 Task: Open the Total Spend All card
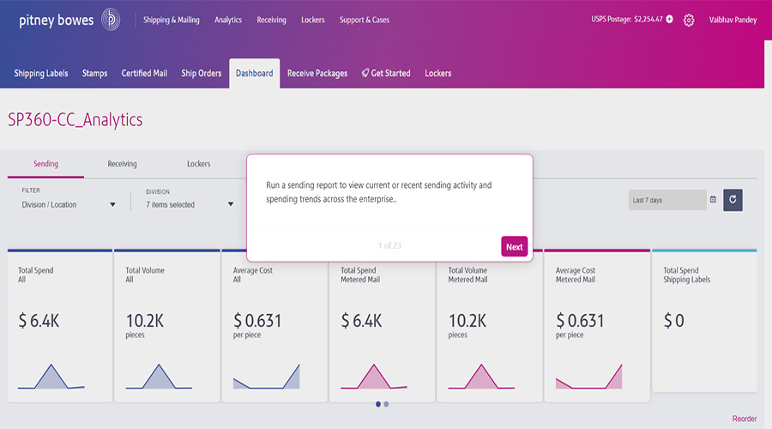[x=59, y=326]
